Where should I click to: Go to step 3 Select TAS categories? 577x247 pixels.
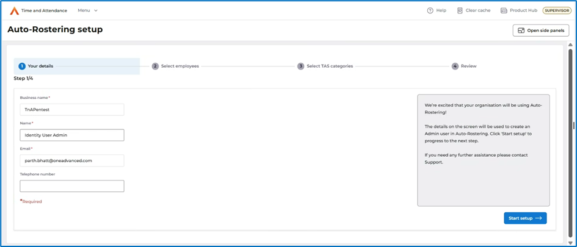tap(325, 66)
